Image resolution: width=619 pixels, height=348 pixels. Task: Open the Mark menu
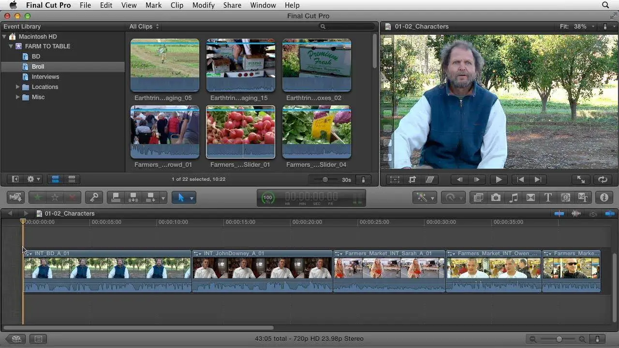(153, 5)
